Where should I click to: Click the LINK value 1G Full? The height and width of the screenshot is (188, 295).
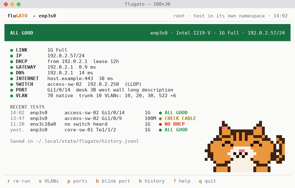(57, 50)
